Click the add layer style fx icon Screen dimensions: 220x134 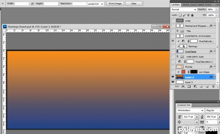click(183, 86)
